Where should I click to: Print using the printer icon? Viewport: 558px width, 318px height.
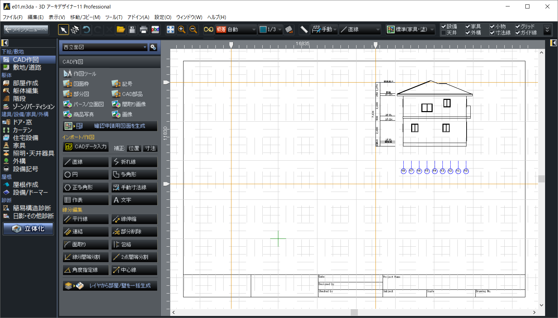point(143,30)
